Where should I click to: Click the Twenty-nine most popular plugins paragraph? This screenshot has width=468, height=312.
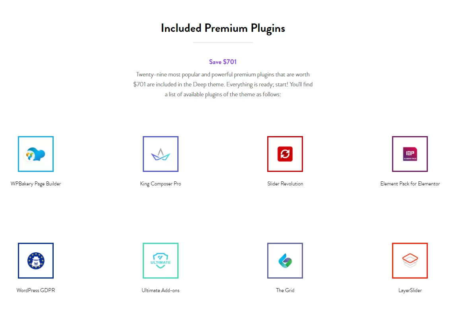pos(223,84)
